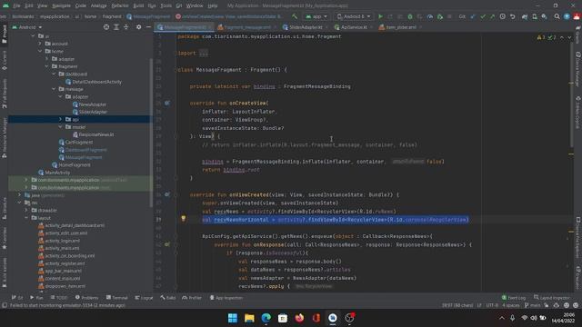Open File Explorer from taskbar
Image resolution: width=582 pixels, height=327 pixels.
pos(249,318)
